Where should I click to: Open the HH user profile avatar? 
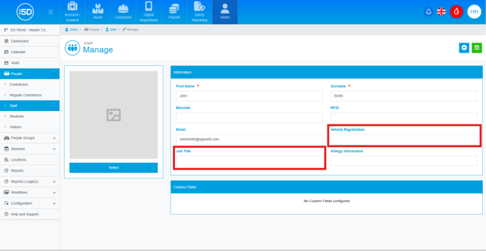tap(474, 12)
